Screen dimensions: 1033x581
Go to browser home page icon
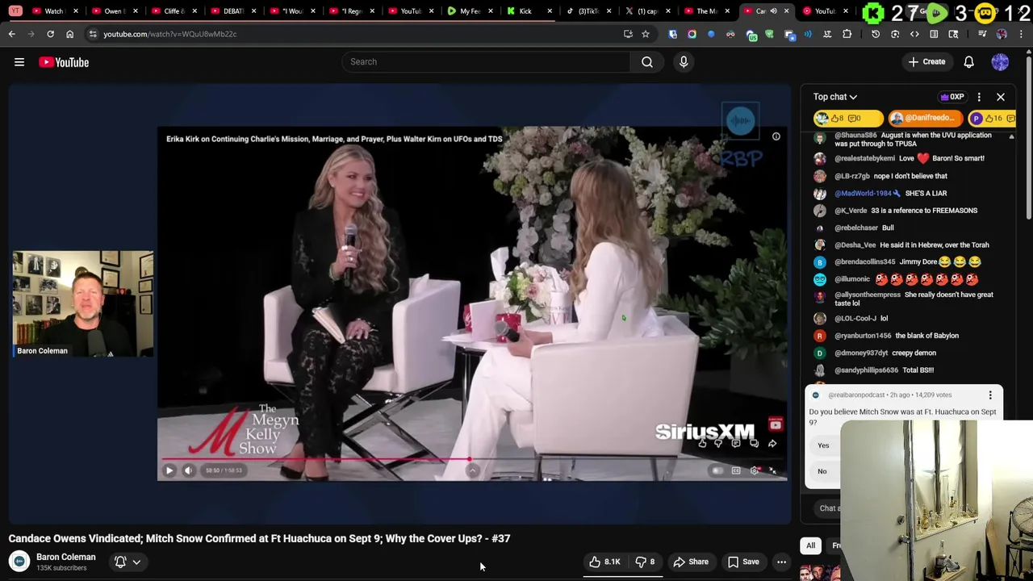click(69, 34)
